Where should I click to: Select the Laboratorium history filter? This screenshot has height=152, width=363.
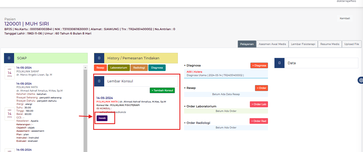(119, 68)
